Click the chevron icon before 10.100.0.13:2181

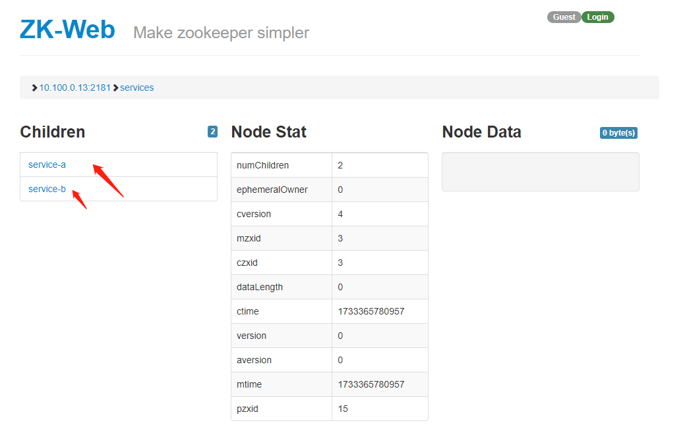(x=34, y=88)
